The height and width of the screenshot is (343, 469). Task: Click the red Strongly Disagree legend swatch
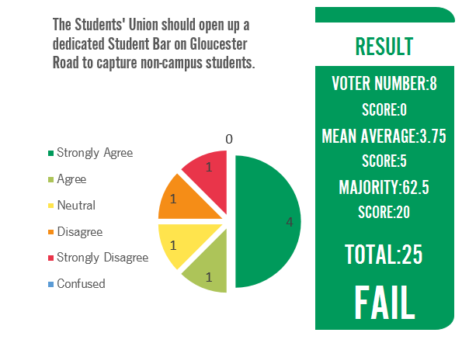[51, 258]
